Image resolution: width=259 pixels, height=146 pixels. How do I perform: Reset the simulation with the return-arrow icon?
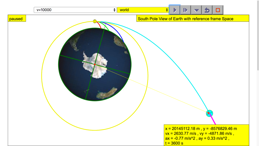coord(207,10)
